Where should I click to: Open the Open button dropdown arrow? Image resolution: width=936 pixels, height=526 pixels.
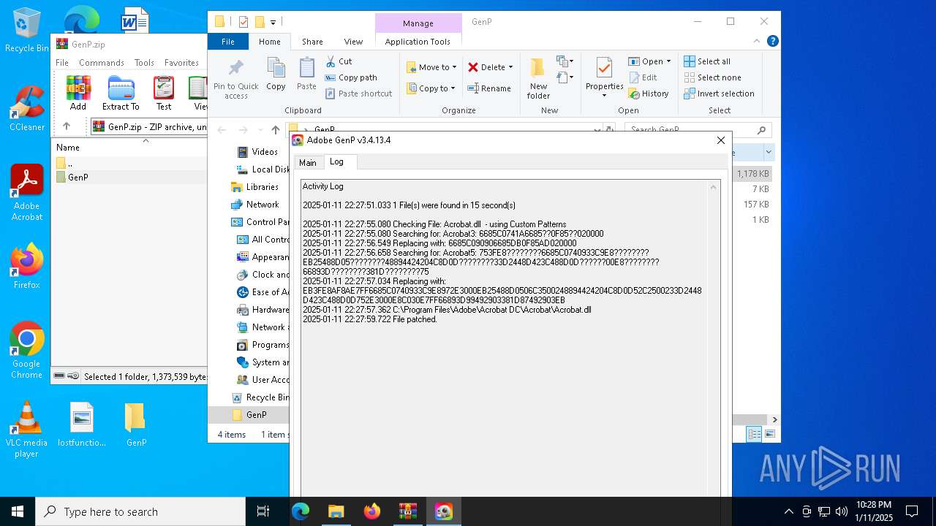tap(668, 61)
